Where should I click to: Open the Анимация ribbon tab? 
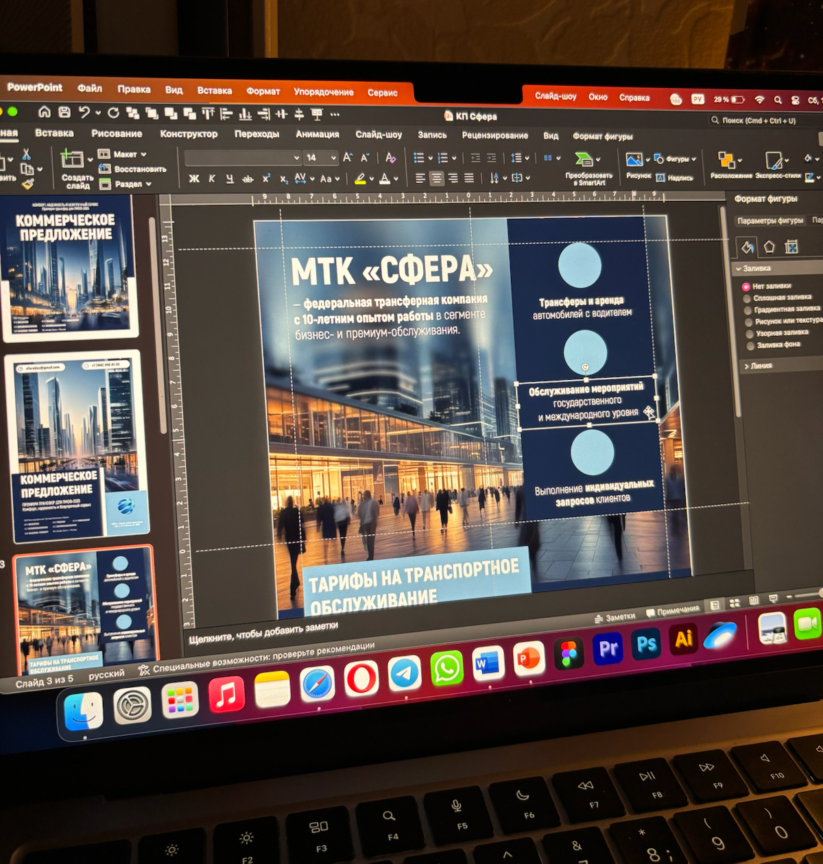pos(317,134)
